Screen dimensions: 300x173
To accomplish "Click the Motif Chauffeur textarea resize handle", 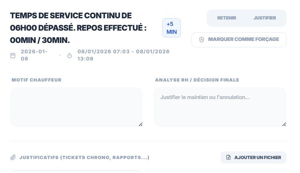I will point(140,124).
